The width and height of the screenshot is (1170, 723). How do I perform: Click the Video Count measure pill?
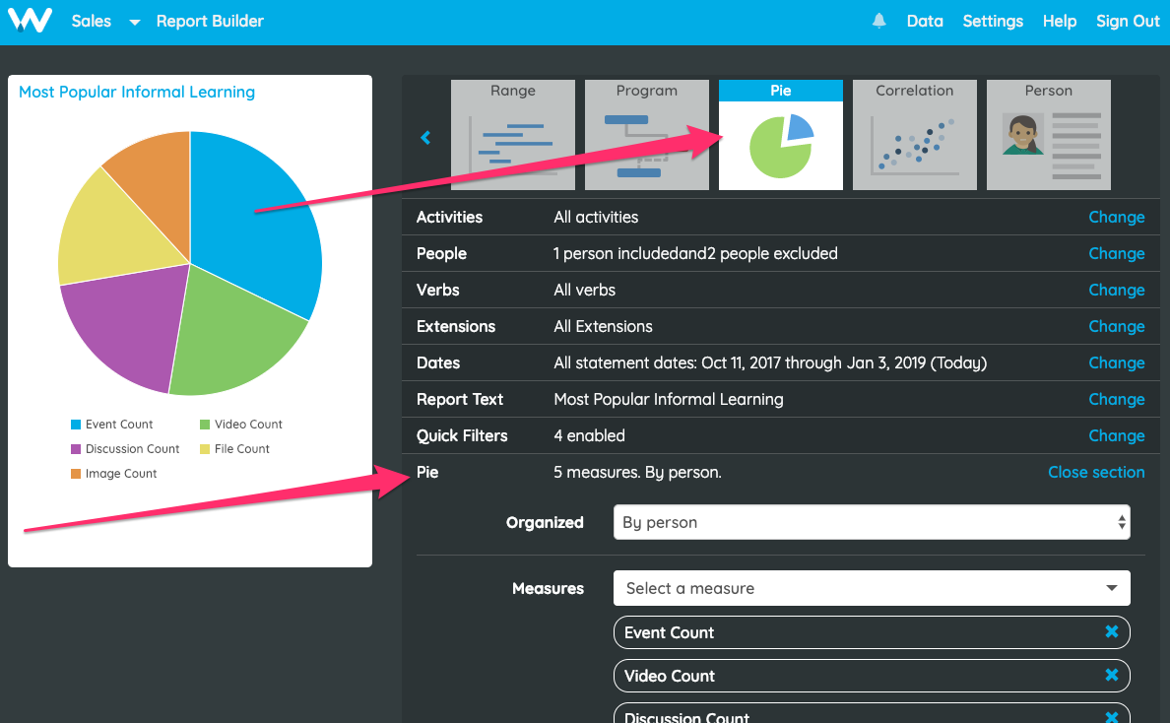(872, 676)
